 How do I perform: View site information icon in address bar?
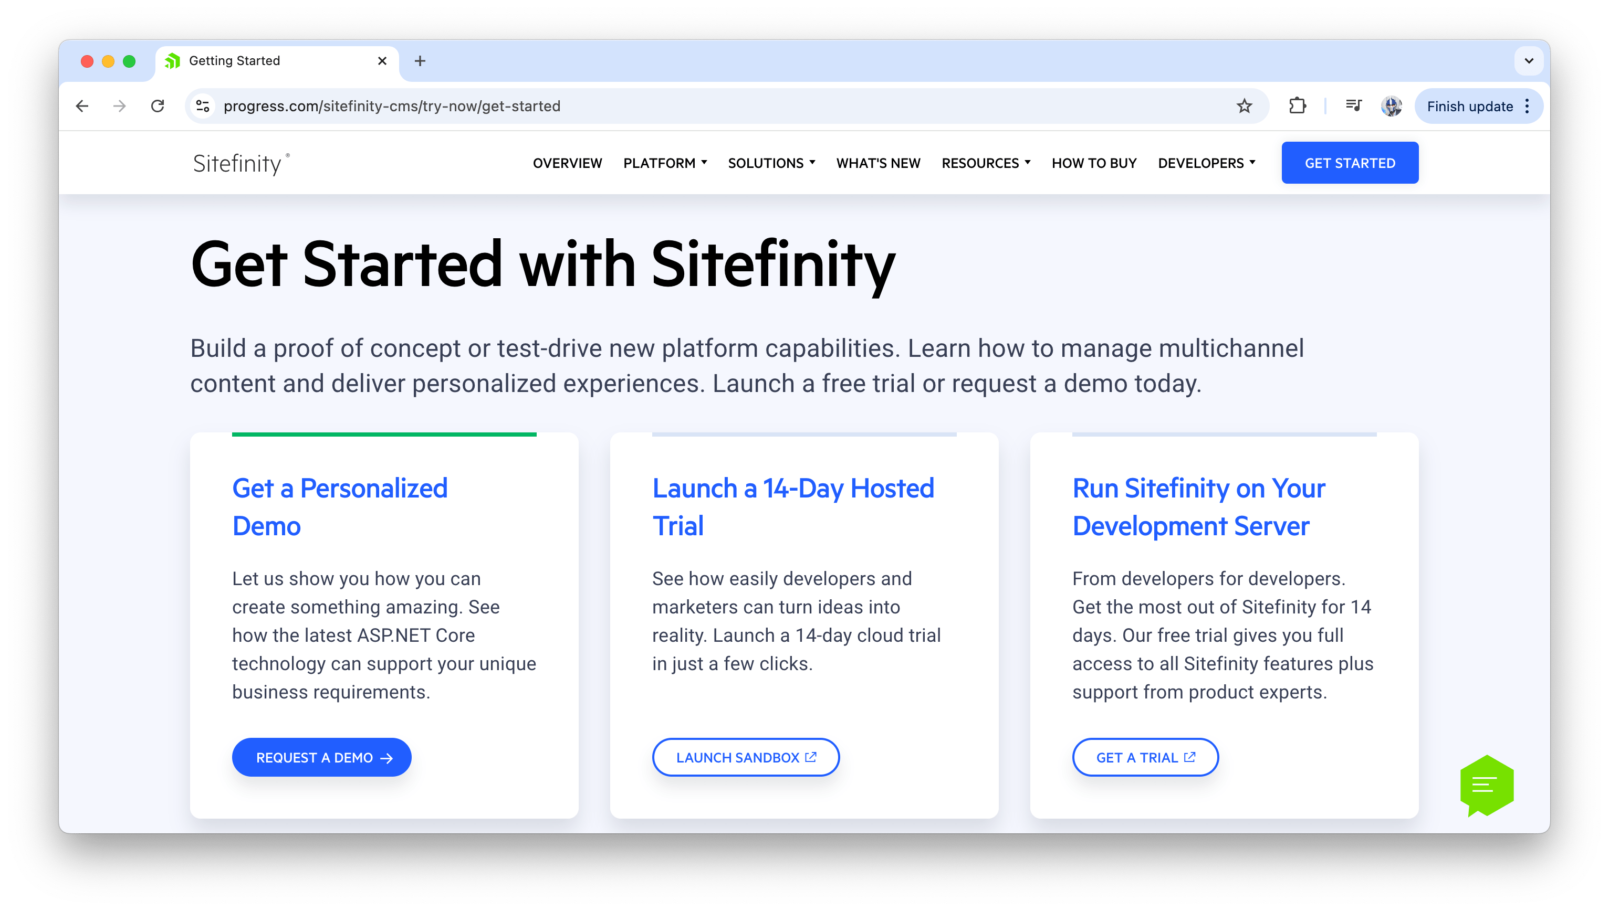(x=203, y=107)
